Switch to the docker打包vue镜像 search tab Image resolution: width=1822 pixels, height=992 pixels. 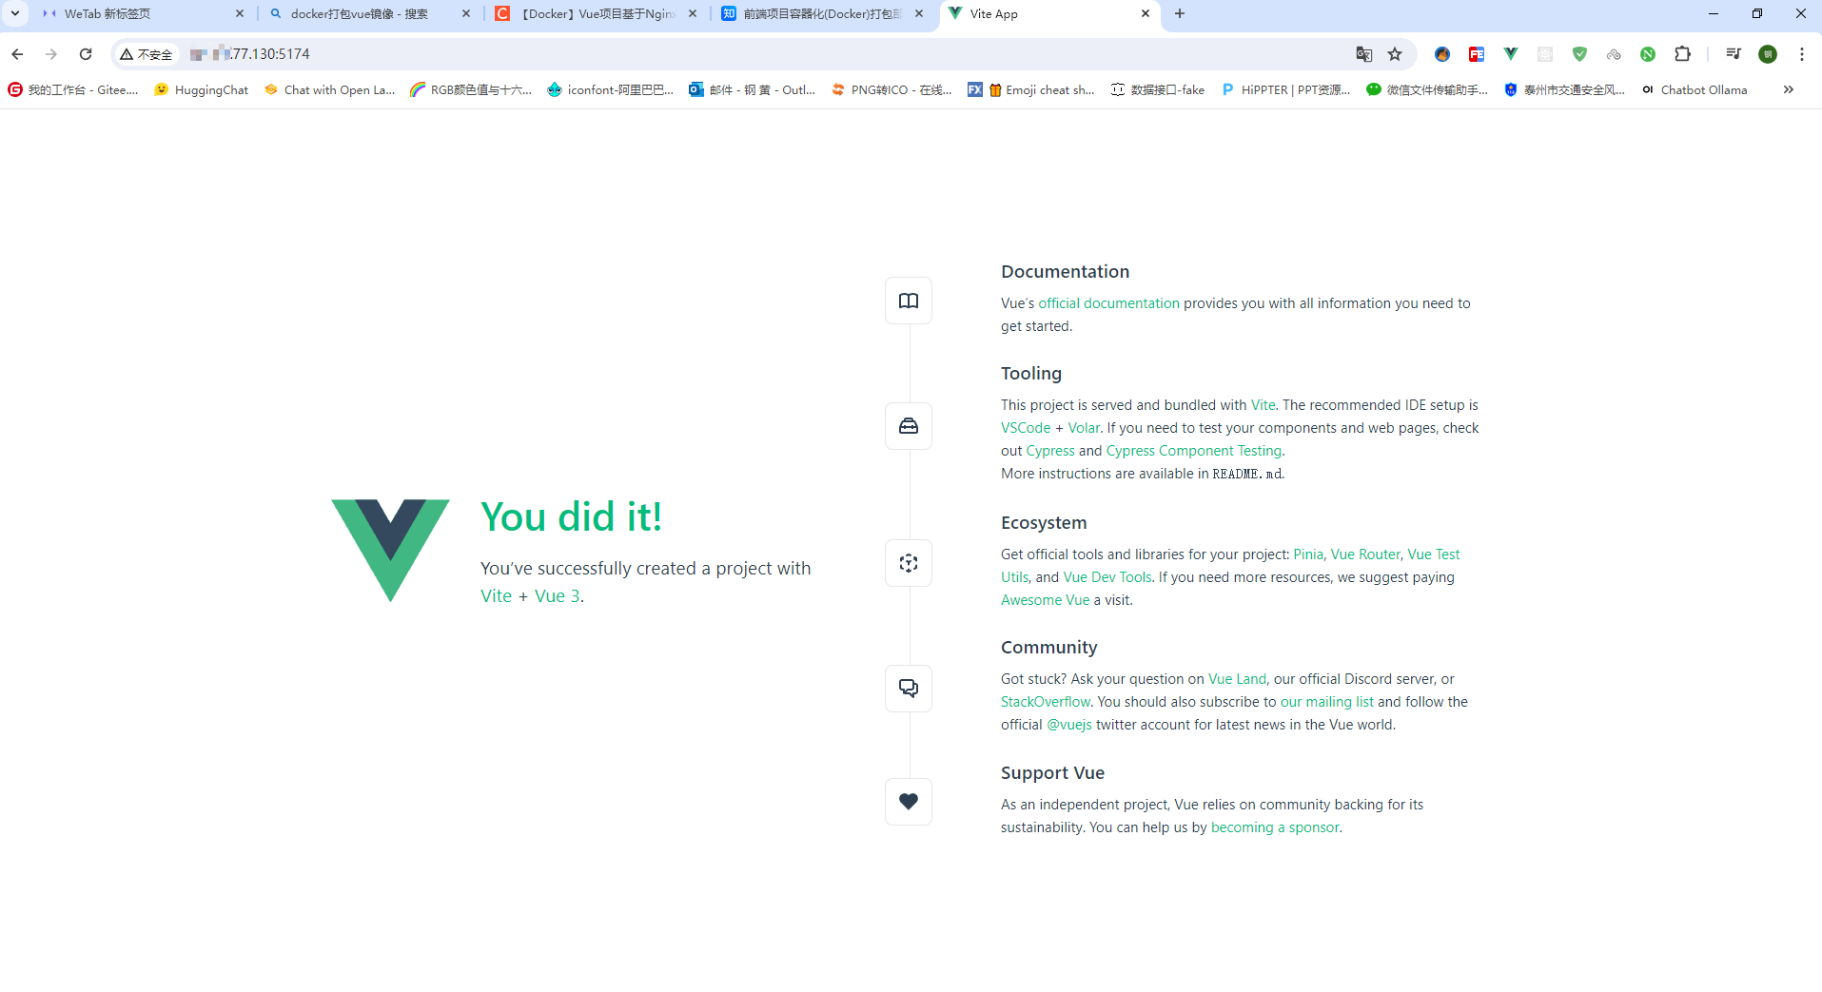pos(369,13)
